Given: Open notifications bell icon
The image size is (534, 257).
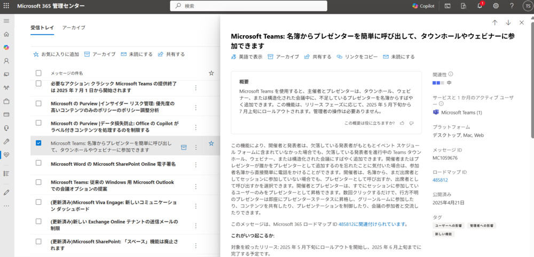Looking at the screenshot, I should tap(480, 6).
